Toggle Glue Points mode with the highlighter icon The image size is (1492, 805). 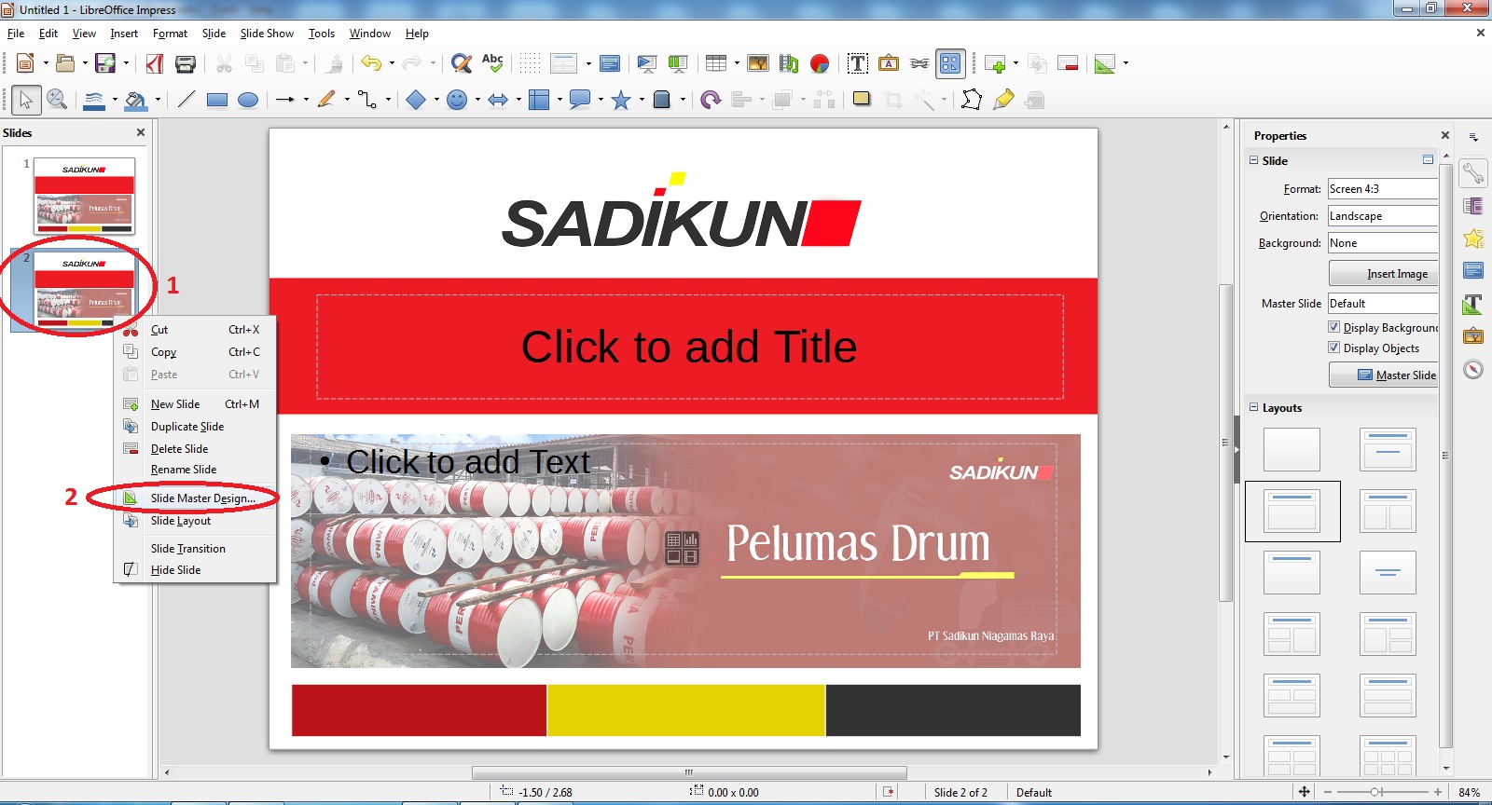click(1003, 100)
